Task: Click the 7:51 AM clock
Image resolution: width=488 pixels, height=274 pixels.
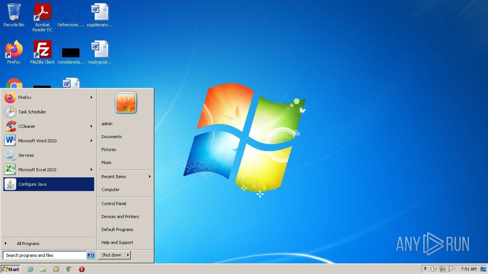Action: [469, 269]
